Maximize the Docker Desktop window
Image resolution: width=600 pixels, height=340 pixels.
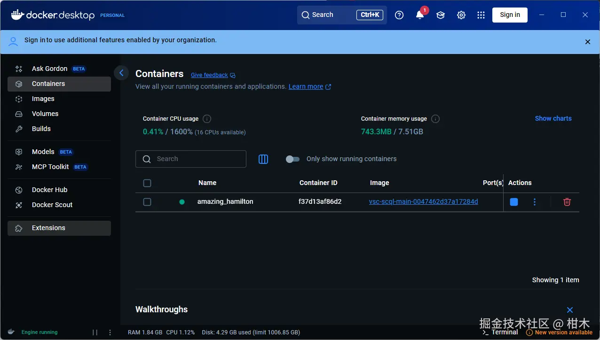pos(563,15)
